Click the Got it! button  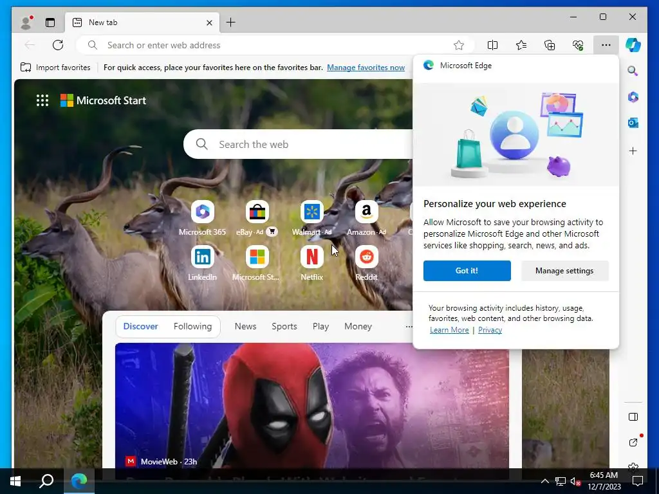point(467,271)
